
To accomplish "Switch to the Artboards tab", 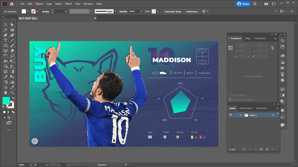I will 262,108.
